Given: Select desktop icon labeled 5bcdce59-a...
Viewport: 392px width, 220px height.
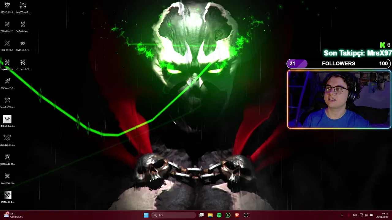Looking at the screenshot, I should point(7,102).
